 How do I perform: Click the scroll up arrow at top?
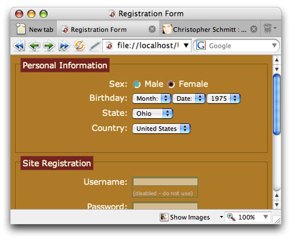point(277,60)
